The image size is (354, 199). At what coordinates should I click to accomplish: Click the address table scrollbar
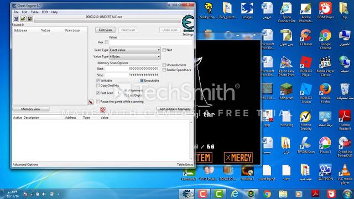click(x=191, y=140)
